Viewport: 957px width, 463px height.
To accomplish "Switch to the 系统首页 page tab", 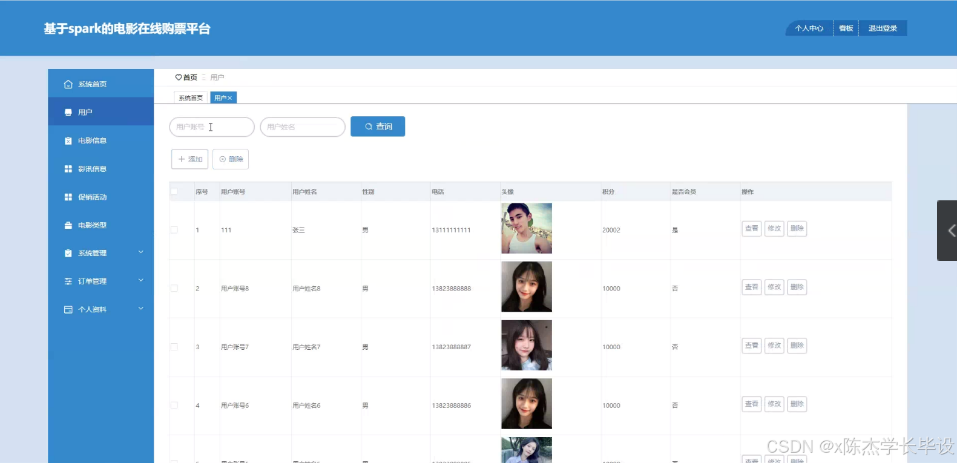I will point(191,98).
